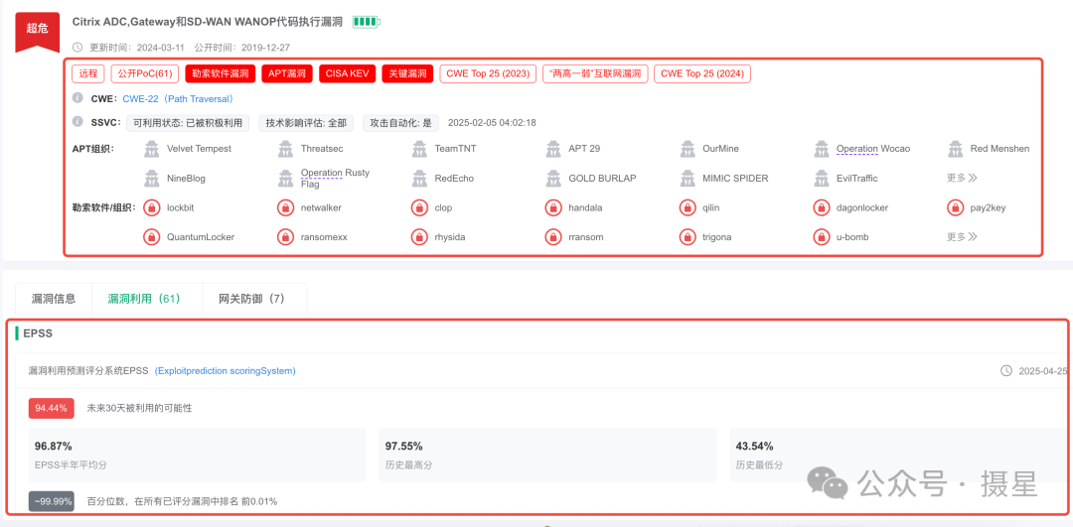This screenshot has height=527, width=1073.
Task: Click the 勒索软件漏洞 tag
Action: tap(221, 73)
